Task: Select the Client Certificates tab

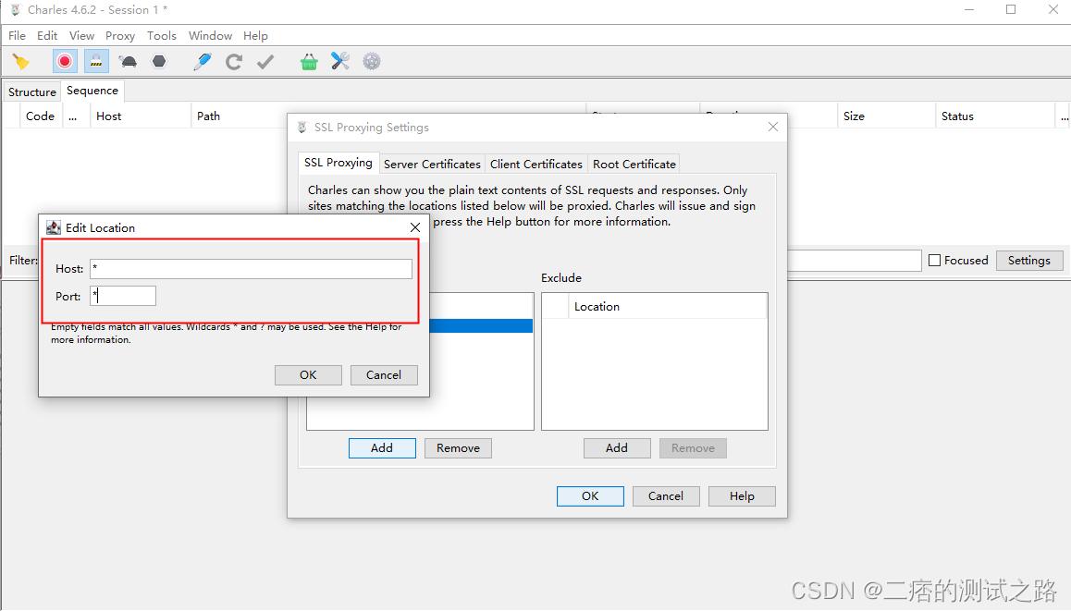Action: pos(536,164)
